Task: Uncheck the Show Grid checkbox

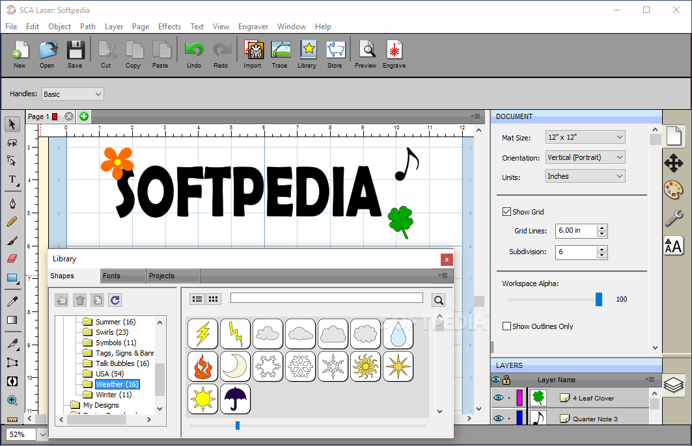Action: click(x=506, y=211)
